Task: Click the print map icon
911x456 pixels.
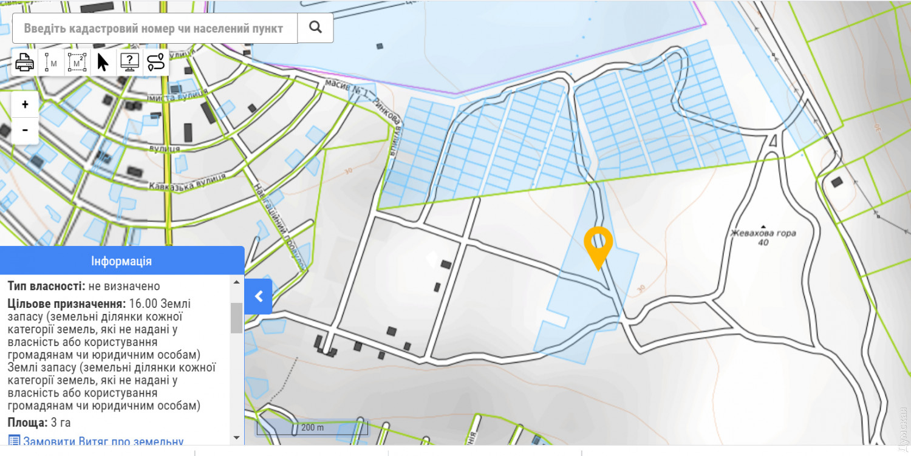Action: (x=25, y=63)
